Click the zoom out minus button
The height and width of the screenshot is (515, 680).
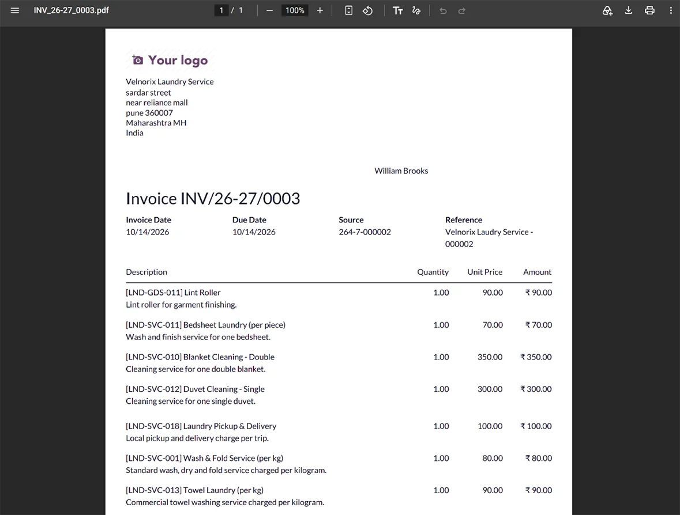tap(269, 10)
